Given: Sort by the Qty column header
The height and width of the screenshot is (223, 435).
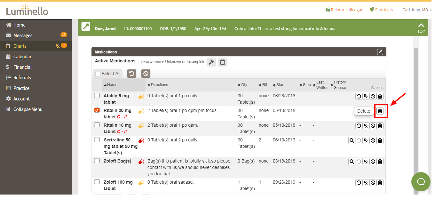Looking at the screenshot, I should [x=242, y=85].
